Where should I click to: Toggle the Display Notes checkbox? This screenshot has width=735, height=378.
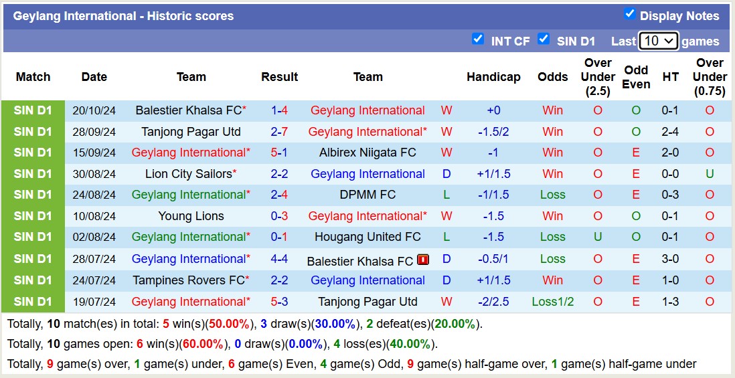point(629,14)
